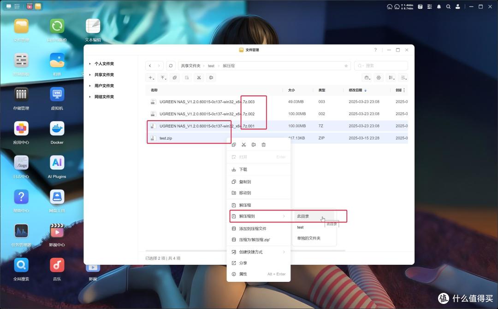Sort by the 类型 column header
498x309 pixels.
pos(322,90)
